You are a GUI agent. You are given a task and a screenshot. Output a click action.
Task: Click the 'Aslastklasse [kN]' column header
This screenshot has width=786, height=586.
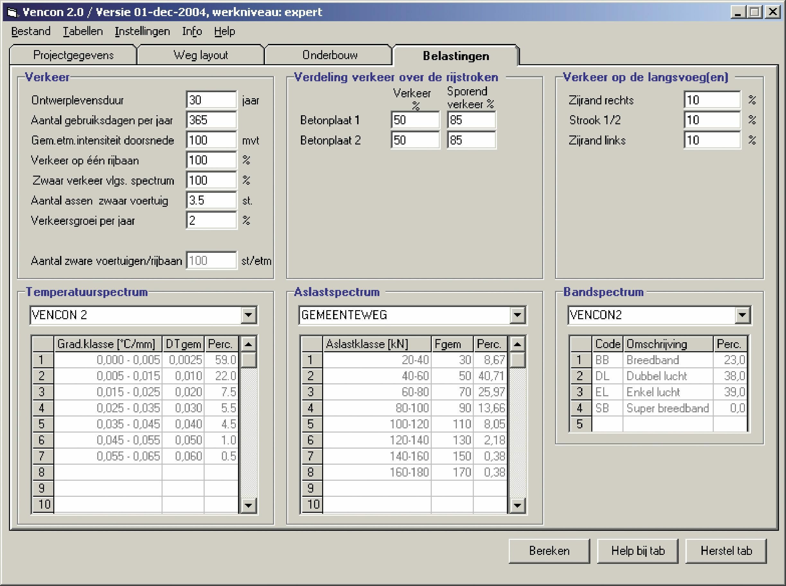[377, 344]
